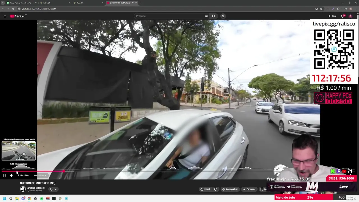Screen dimensions: 359x202
Task: Mute the video volume speaker icon
Action: (x=11, y=175)
